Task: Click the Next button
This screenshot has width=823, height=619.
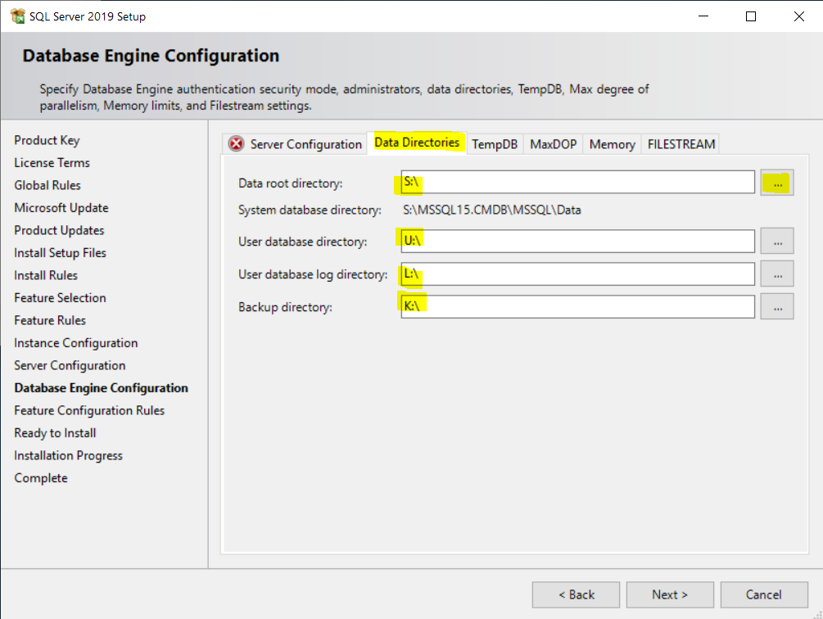Action: 670,594
